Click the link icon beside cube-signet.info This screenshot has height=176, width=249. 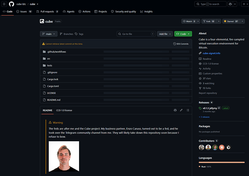point(200,53)
